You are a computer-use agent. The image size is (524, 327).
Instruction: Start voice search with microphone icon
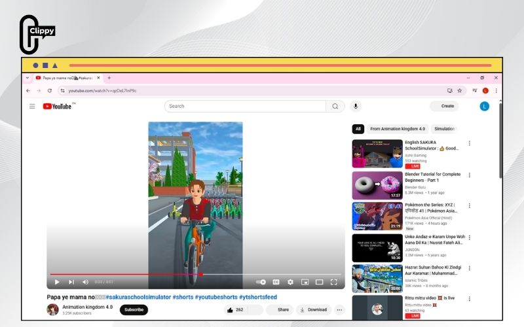[x=356, y=106]
